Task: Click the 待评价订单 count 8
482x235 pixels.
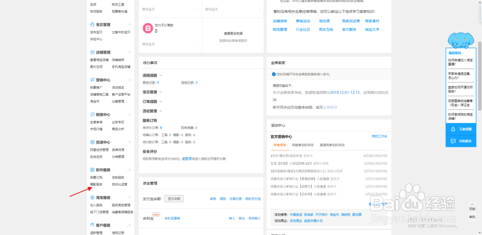Action: tap(161, 128)
